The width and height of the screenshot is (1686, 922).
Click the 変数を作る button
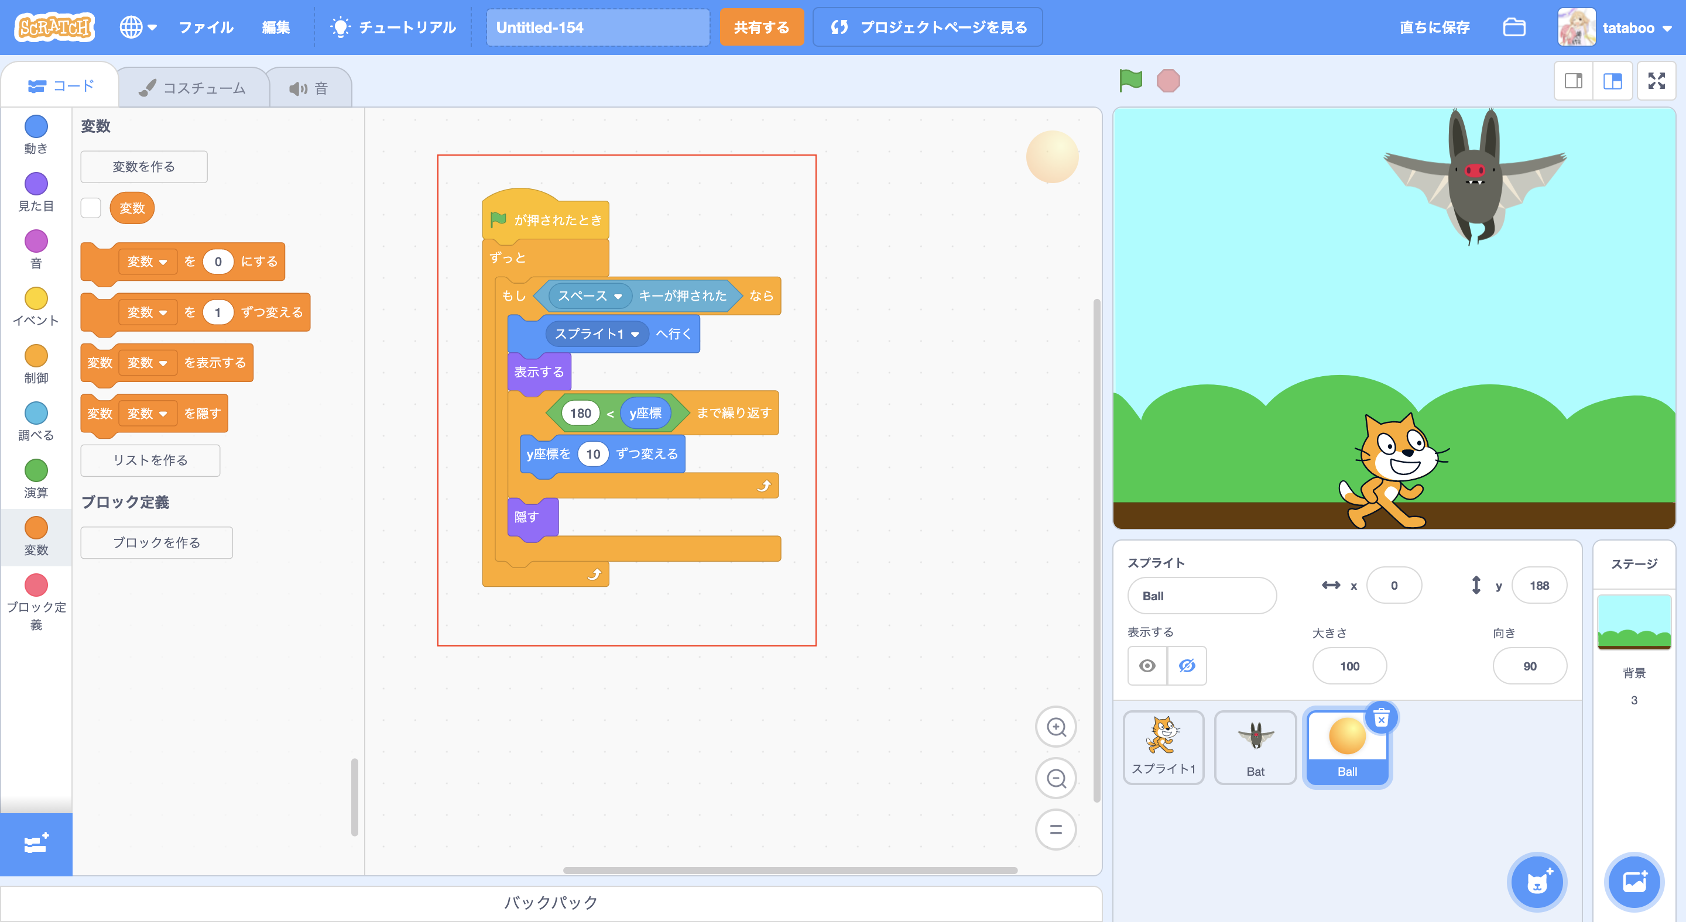point(143,167)
